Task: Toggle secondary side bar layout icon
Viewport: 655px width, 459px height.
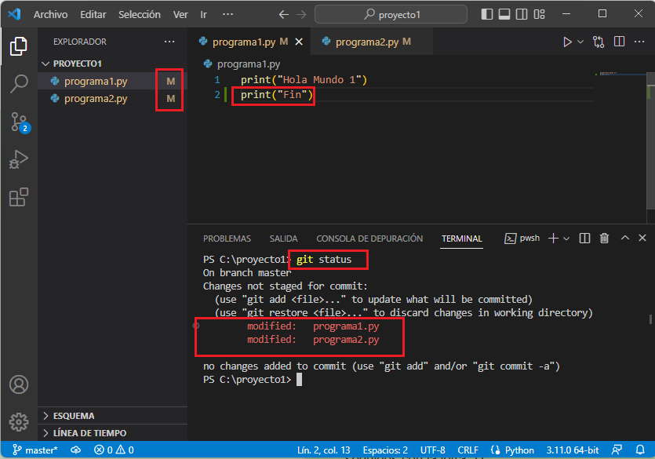Action: click(x=522, y=14)
